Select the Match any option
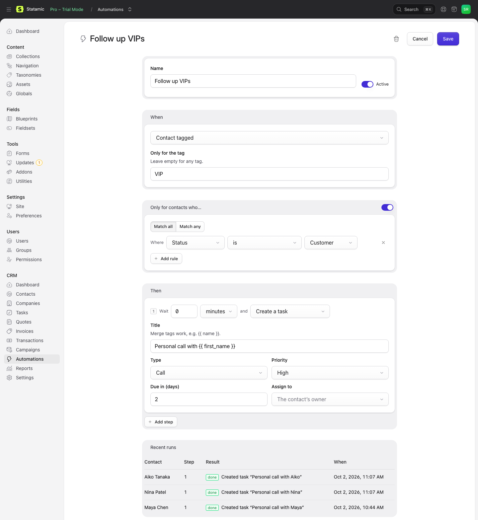 click(x=190, y=227)
